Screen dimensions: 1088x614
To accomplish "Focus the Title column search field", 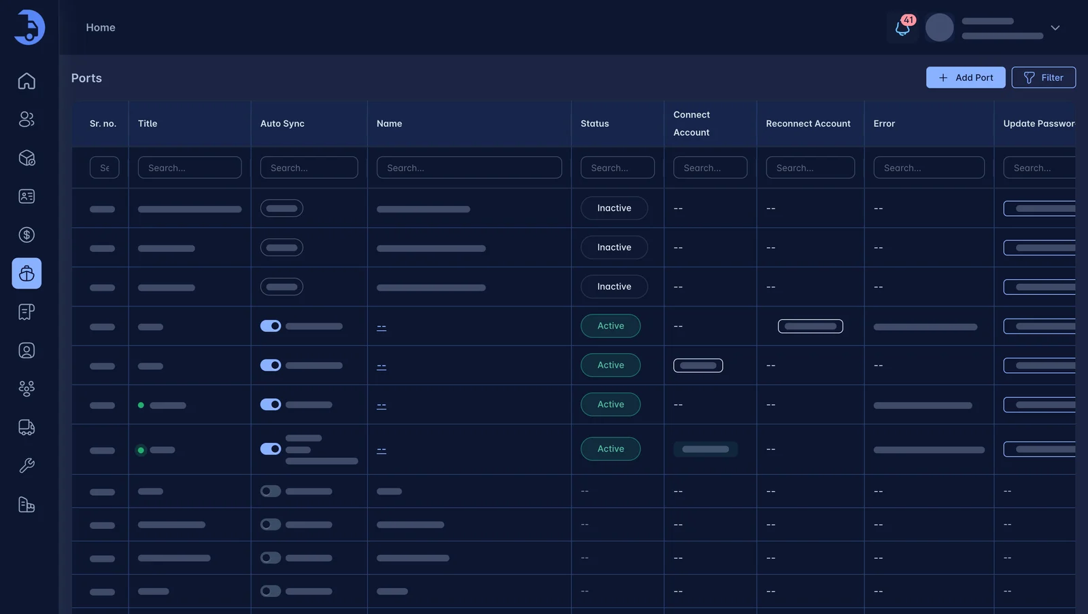I will [x=190, y=168].
